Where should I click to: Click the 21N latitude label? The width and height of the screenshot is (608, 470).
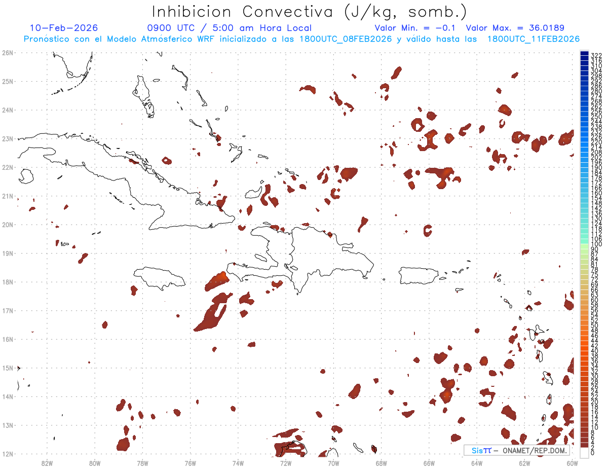[x=8, y=196]
